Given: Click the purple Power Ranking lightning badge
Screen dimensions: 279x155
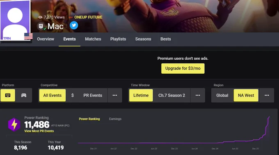Looking at the screenshot, I should 14,124.
